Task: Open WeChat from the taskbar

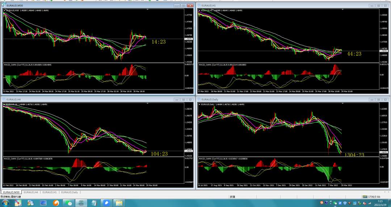Action: coord(68,203)
